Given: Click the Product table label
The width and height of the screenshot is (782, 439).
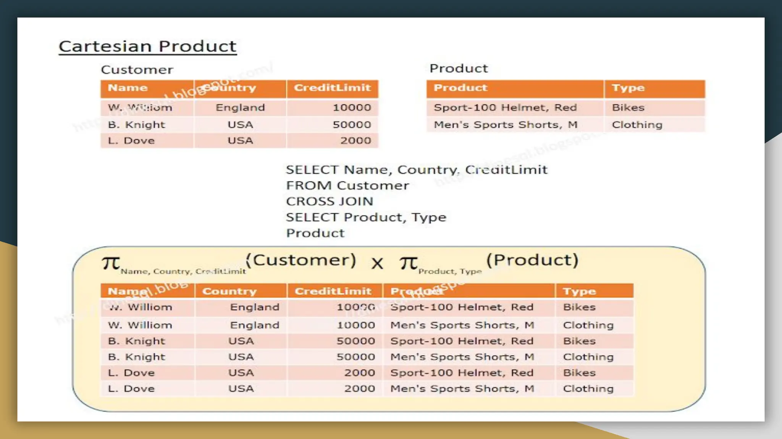Looking at the screenshot, I should coord(458,68).
